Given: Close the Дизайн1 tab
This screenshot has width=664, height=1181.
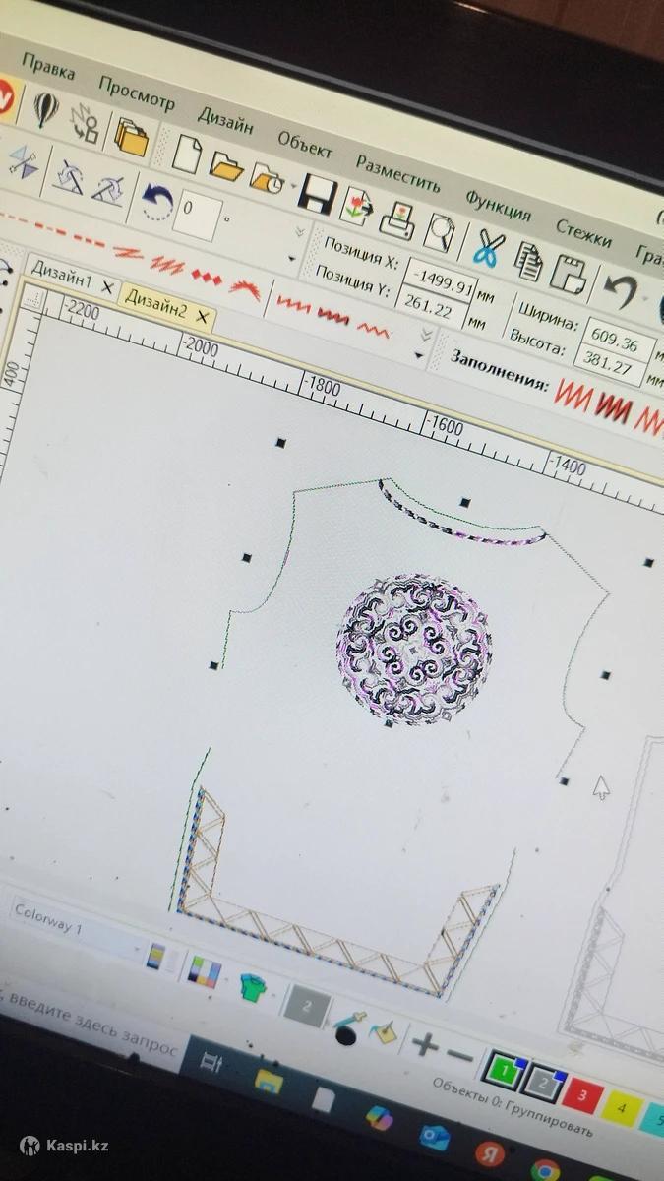Looking at the screenshot, I should click(107, 288).
